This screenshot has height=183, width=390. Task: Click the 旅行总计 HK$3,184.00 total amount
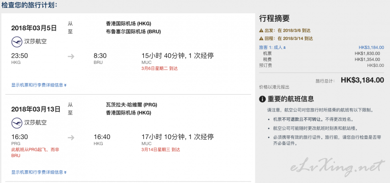tap(362, 80)
